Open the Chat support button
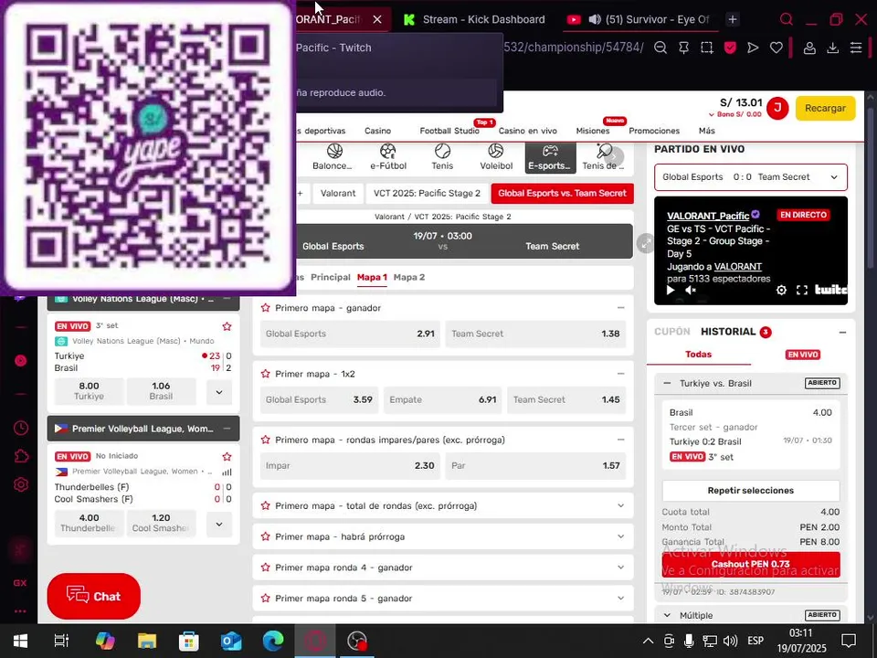Screen dimensions: 877x658 93,597
